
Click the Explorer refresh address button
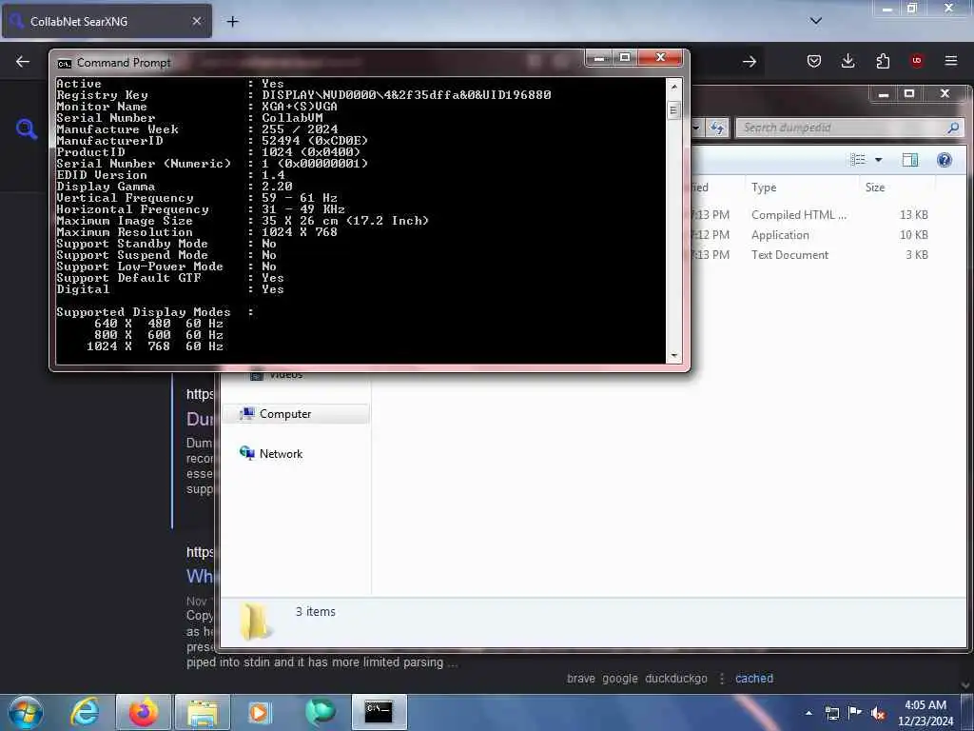717,128
